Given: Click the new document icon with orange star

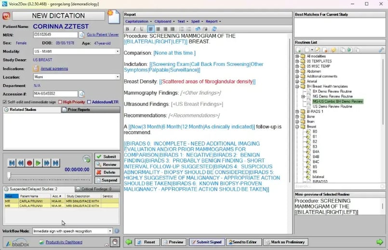Looking at the screenshot, I should pyautogui.click(x=114, y=17).
